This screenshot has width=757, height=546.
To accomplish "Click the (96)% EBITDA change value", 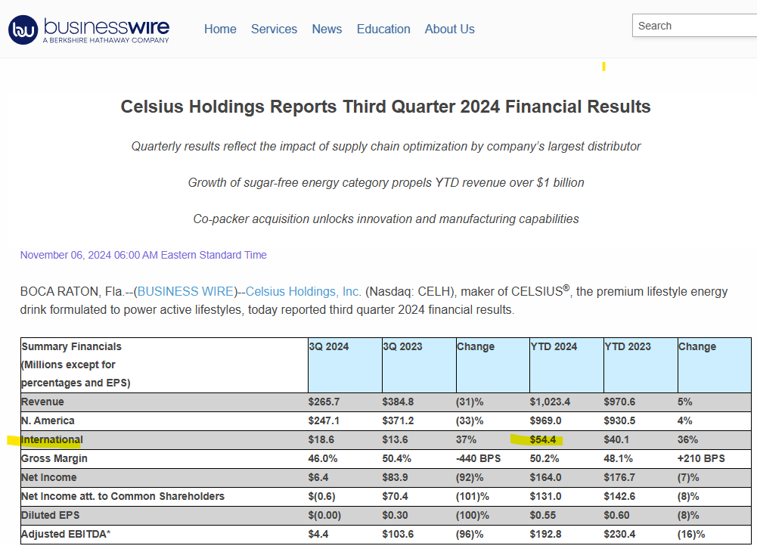I will point(470,534).
